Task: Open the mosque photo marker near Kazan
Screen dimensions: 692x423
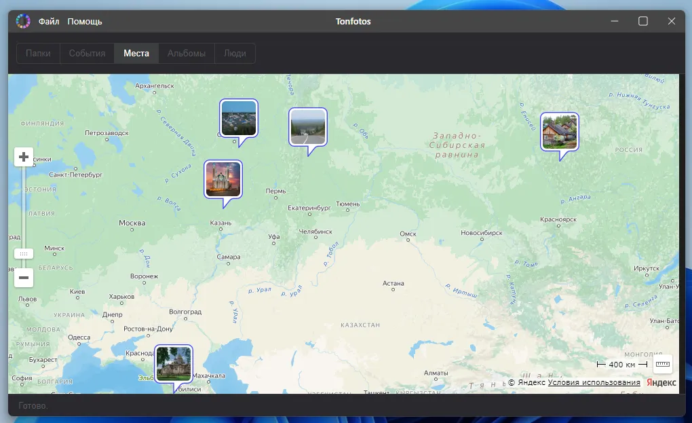Action: pos(223,179)
